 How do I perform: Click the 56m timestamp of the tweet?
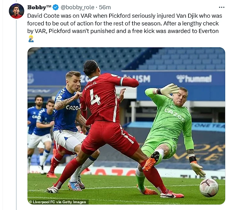click(x=105, y=7)
